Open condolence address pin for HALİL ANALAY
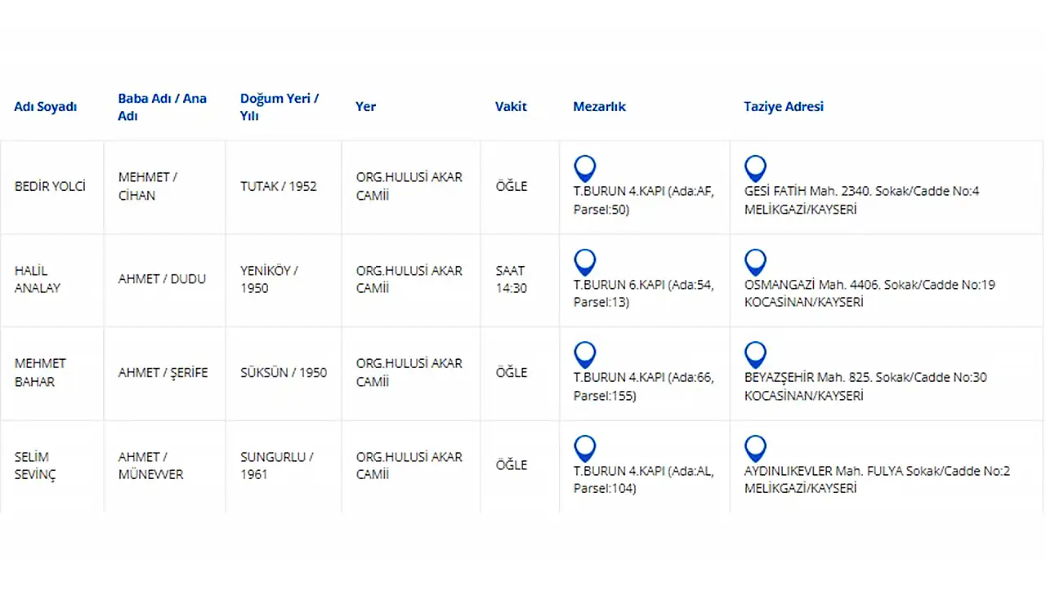 755,262
